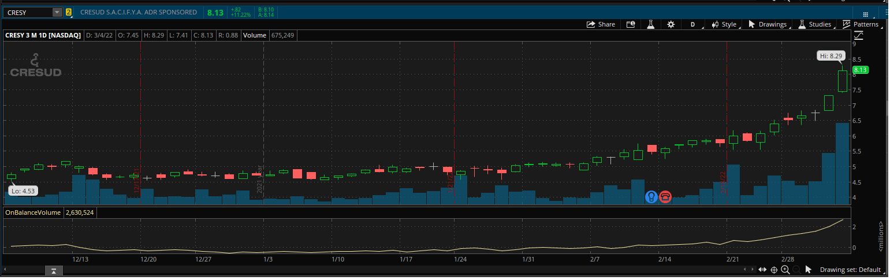
Task: Click the symbol input field showing CRESY
Action: point(28,12)
